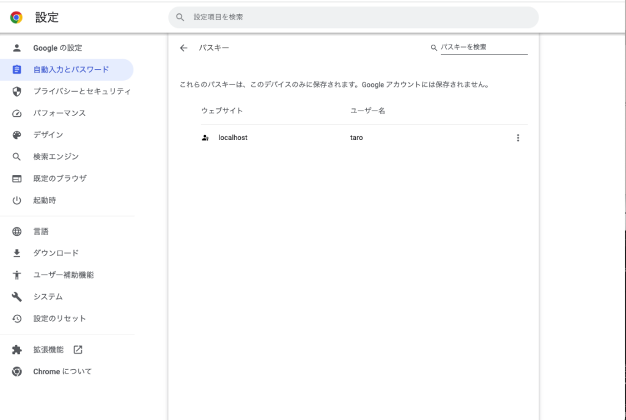Select the localhost website entry
Image resolution: width=626 pixels, height=420 pixels.
233,138
